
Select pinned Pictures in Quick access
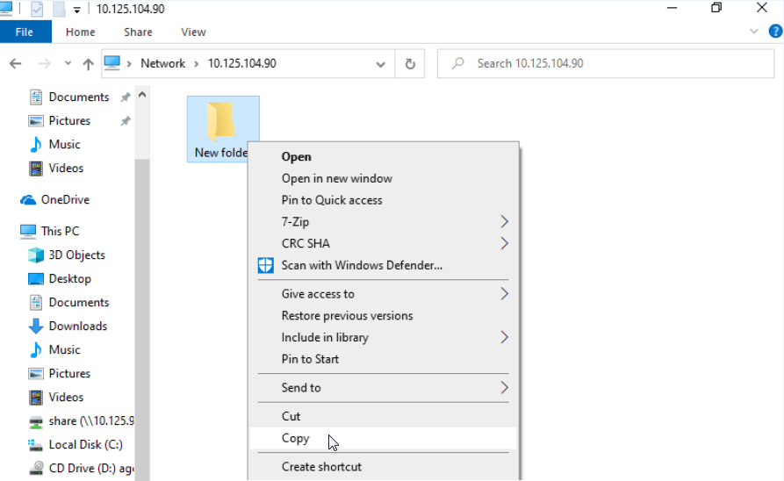69,120
